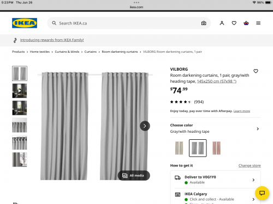273x204 pixels.
Task: Select the gray curtain color option
Action: 198,148
